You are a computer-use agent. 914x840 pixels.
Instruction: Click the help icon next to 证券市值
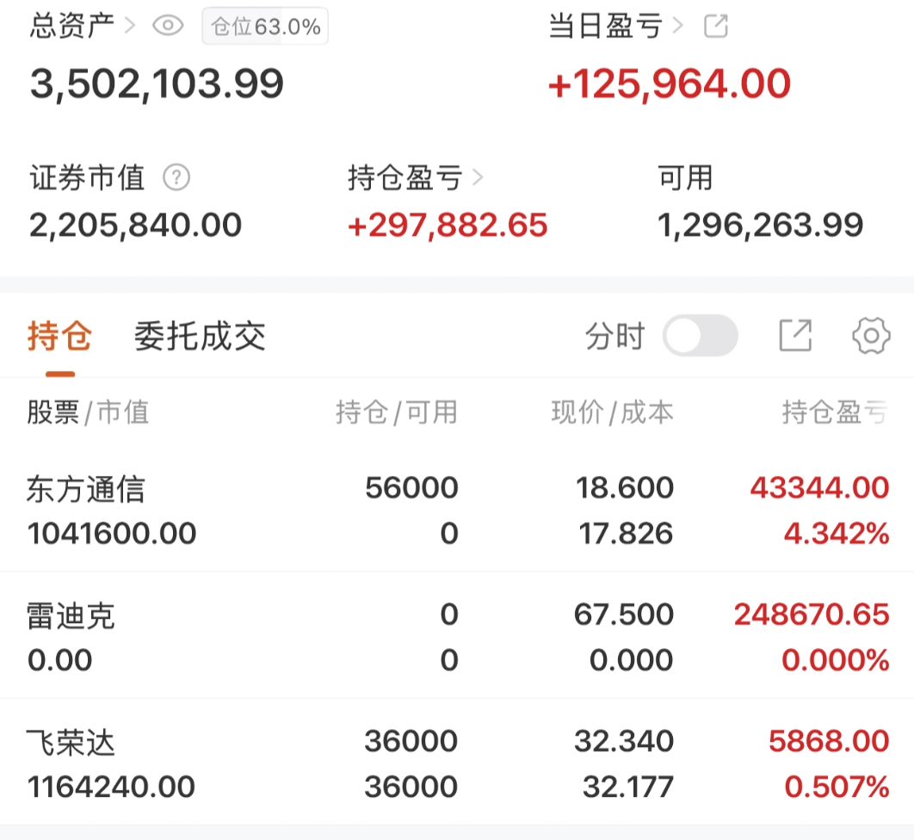[x=176, y=178]
